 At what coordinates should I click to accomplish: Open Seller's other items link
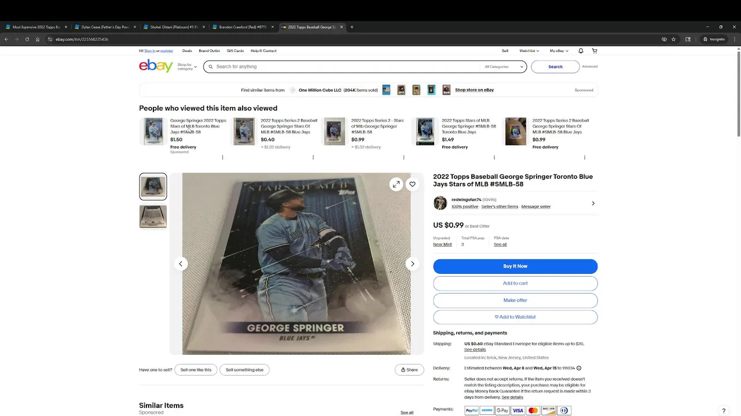point(500,206)
